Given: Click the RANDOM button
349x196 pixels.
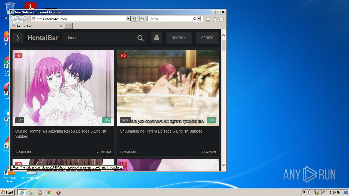Looking at the screenshot, I should [x=179, y=38].
